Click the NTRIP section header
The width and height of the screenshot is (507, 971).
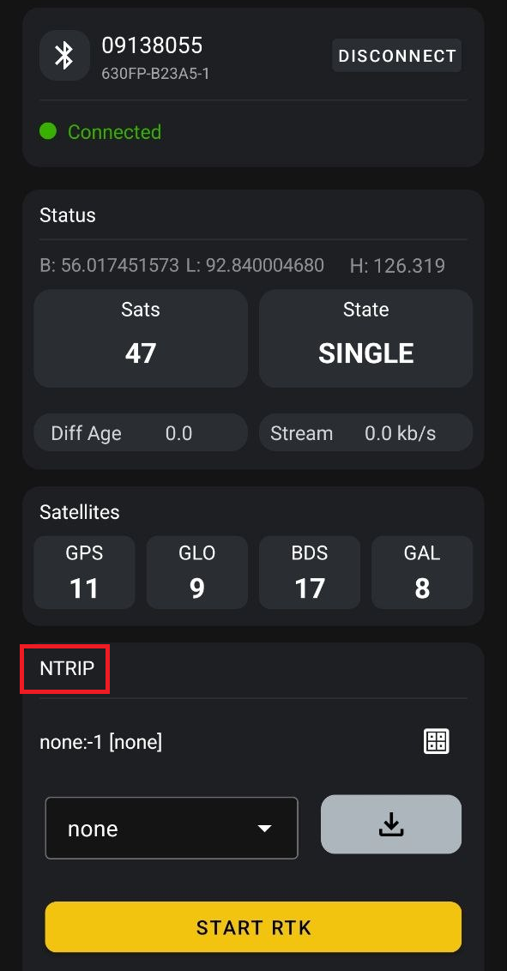click(x=67, y=669)
